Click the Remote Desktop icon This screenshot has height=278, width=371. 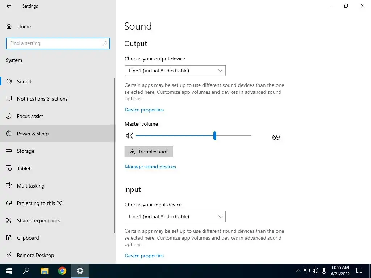9,255
